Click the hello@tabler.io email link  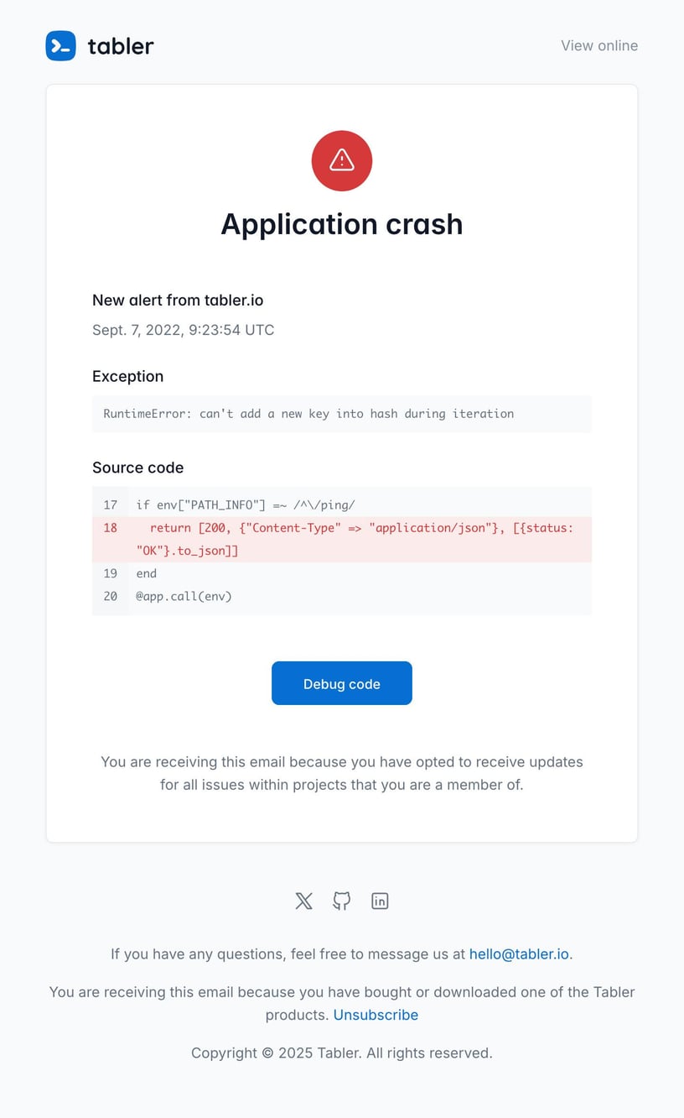pyautogui.click(x=519, y=954)
